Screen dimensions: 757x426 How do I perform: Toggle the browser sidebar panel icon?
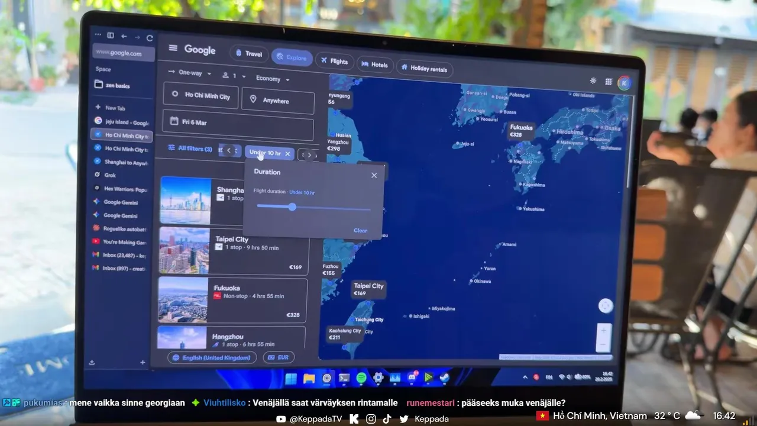pos(111,35)
